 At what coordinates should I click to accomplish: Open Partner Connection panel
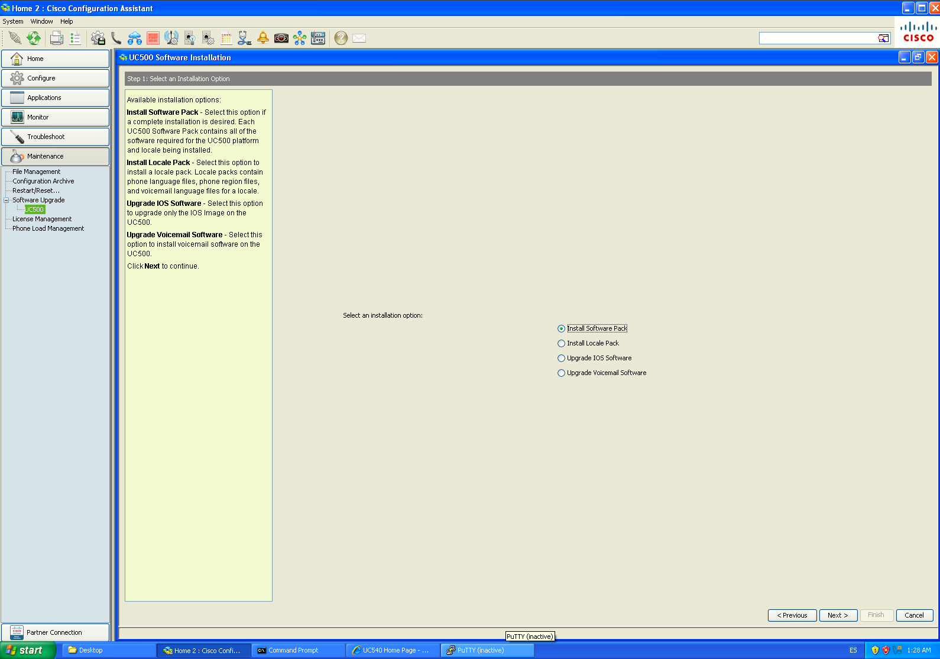56,632
